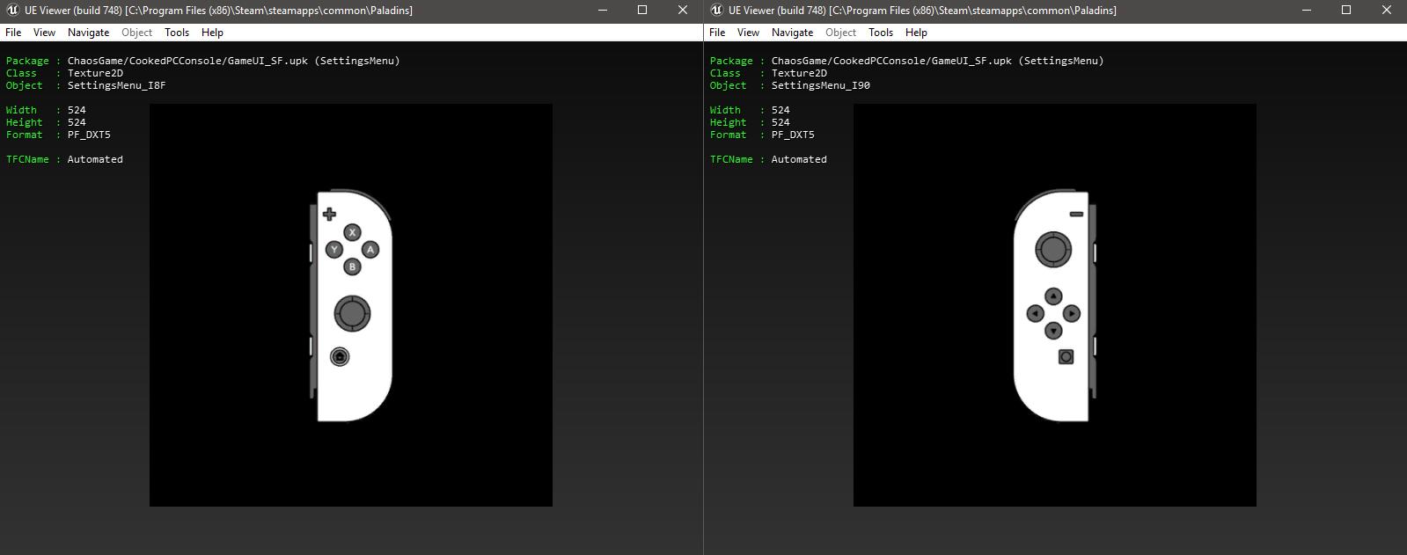The height and width of the screenshot is (555, 1407).
Task: Open Tools menu in the SettingsMenu_I8F window
Action: pos(177,33)
